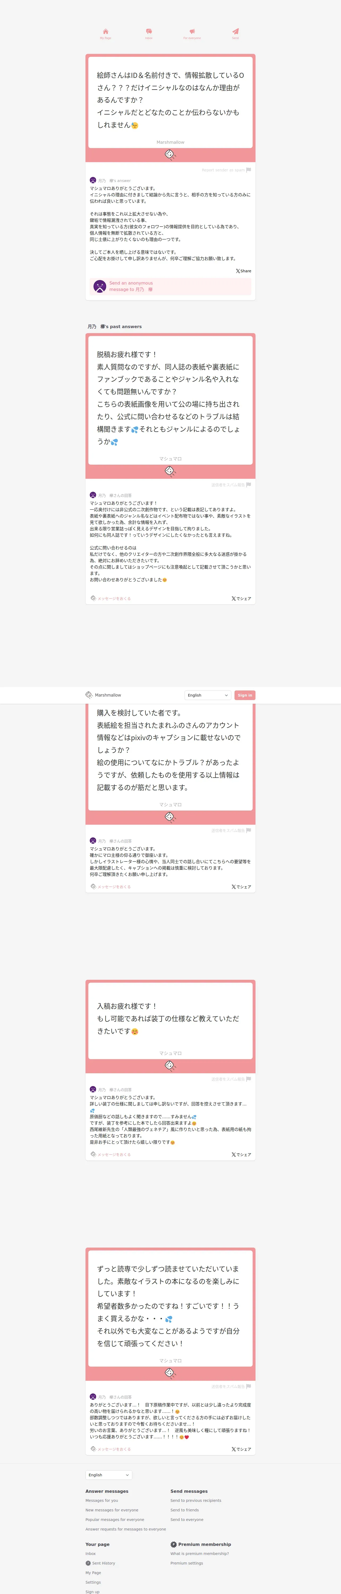
Task: Click the avatar beside '月乃 柳's answer'
Action: (93, 181)
